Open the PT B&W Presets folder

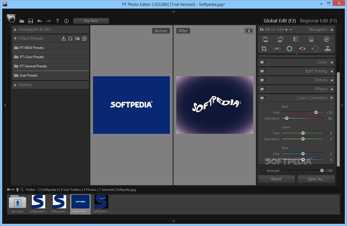51,48
